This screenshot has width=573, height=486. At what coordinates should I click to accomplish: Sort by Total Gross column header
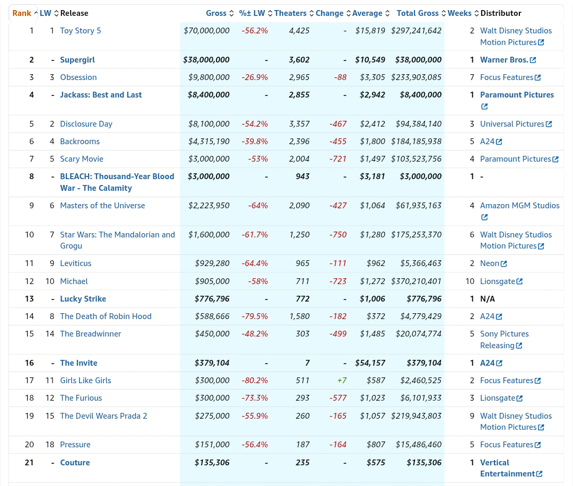point(418,13)
